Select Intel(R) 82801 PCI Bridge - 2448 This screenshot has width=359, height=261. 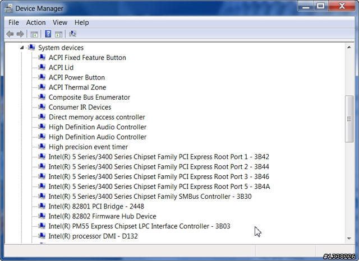pyautogui.click(x=96, y=206)
